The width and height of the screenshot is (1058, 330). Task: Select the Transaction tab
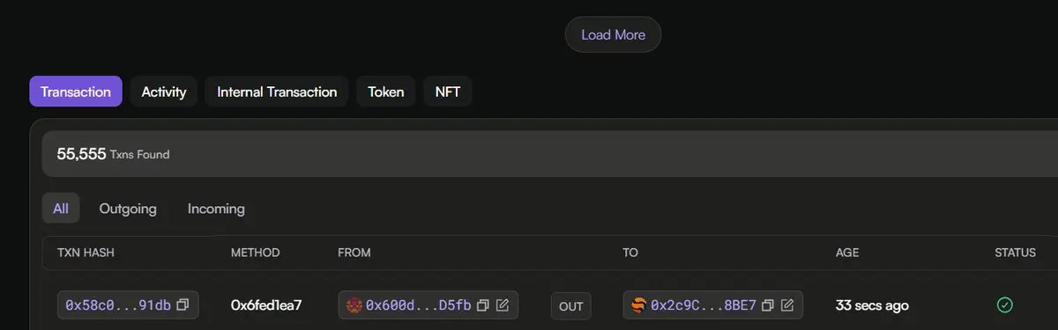click(76, 92)
